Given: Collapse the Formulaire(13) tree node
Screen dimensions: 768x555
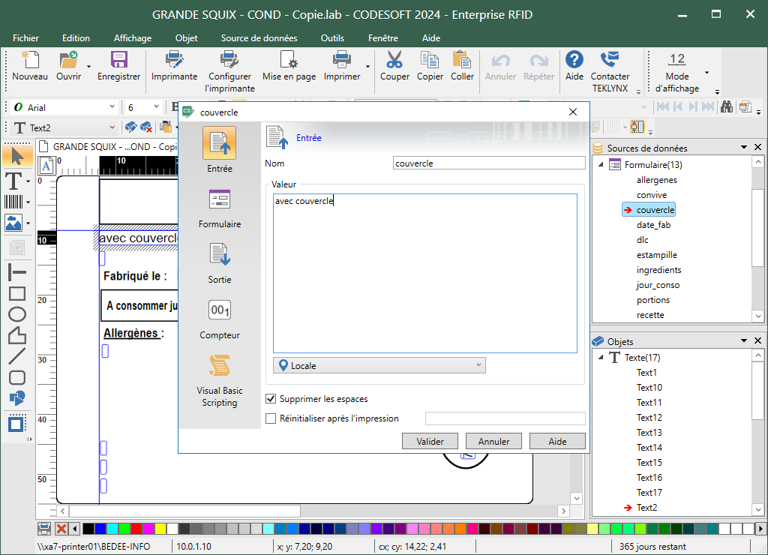Looking at the screenshot, I should point(601,165).
